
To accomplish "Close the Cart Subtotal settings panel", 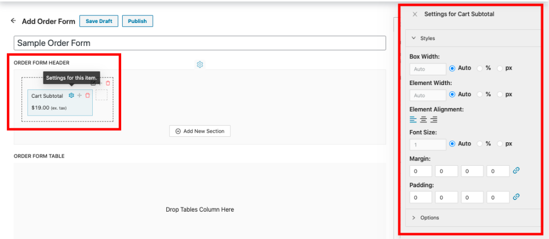I will tap(414, 14).
